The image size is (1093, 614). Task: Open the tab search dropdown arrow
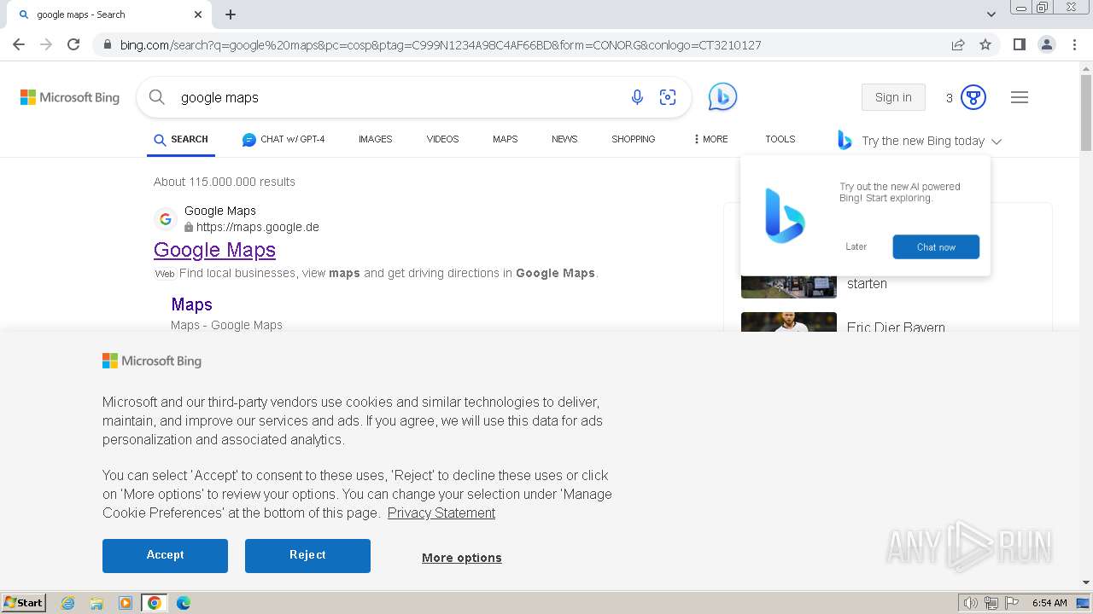pos(991,14)
